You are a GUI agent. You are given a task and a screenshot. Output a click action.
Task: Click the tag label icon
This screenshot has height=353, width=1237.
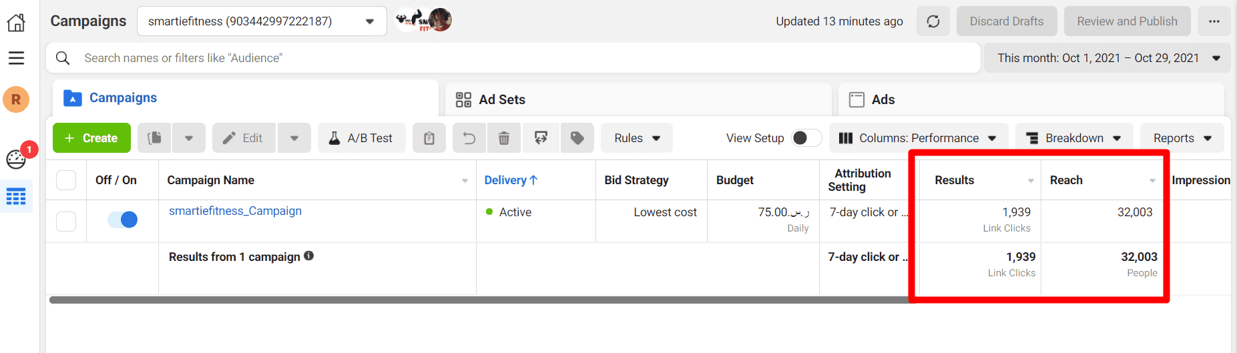point(577,138)
